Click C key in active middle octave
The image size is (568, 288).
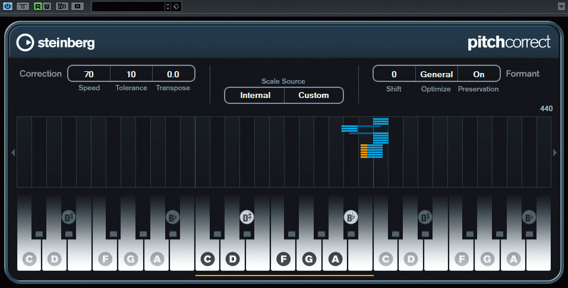pyautogui.click(x=207, y=259)
